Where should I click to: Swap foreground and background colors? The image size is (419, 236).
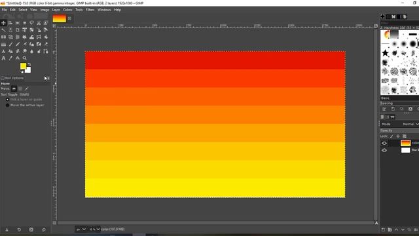[x=29, y=64]
